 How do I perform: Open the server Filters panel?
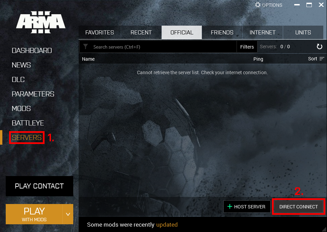click(247, 47)
